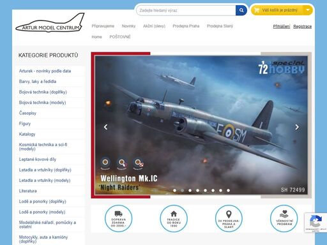
Task: Select the third carousel dot indicator
Action: (190, 190)
